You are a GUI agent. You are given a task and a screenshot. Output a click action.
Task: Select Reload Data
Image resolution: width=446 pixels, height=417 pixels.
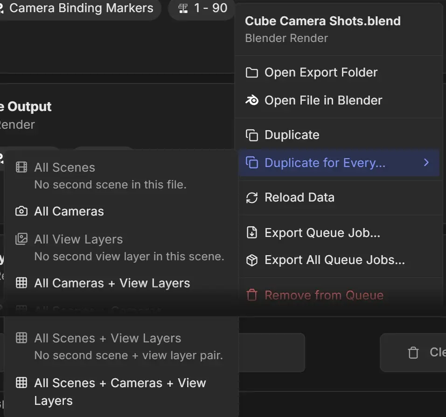click(339, 197)
